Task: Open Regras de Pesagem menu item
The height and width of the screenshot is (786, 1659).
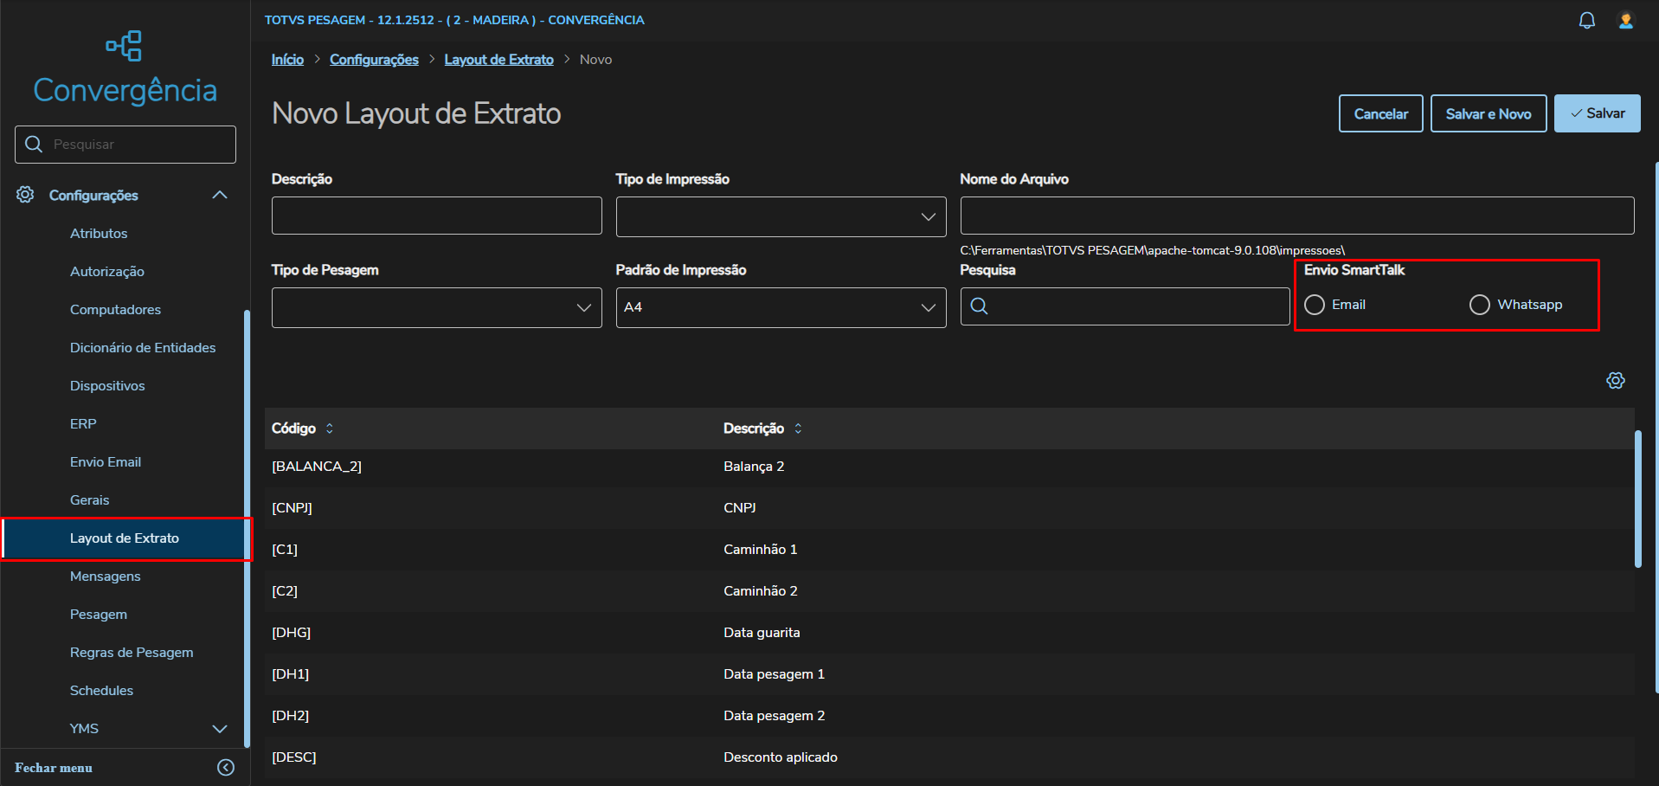Action: pyautogui.click(x=132, y=653)
